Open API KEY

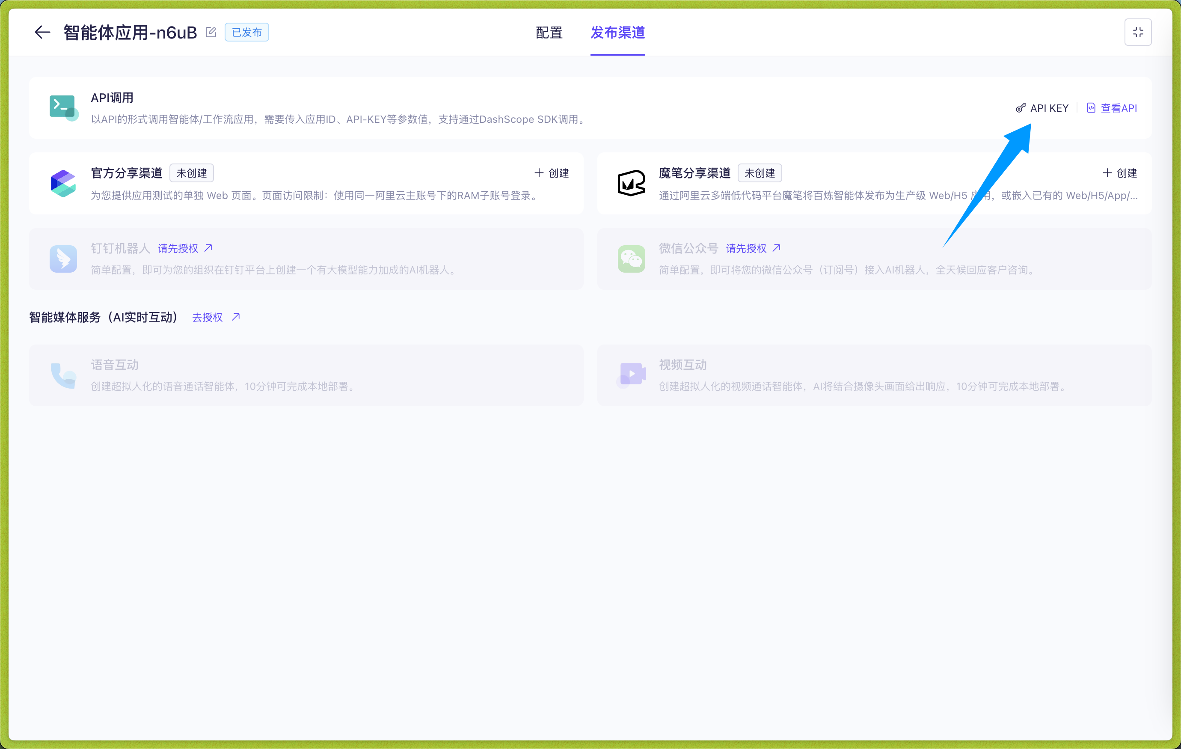[1050, 108]
